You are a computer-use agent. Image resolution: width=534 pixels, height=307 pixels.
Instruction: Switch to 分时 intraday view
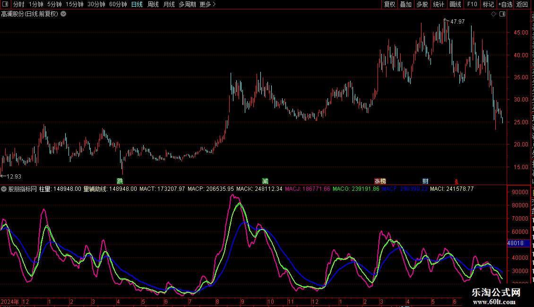tap(19, 4)
